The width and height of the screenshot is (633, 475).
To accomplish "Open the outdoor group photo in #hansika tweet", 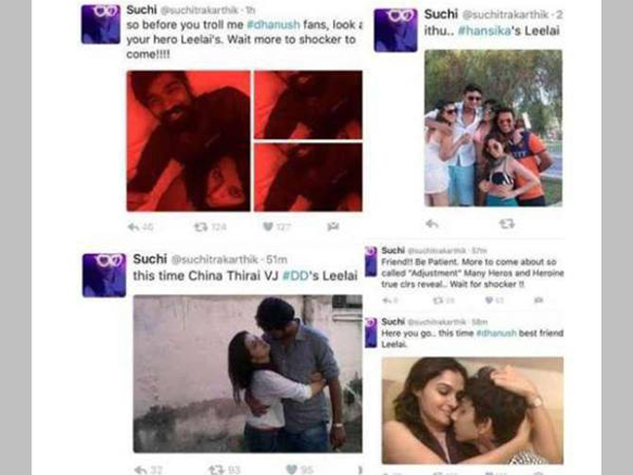I will click(x=493, y=128).
